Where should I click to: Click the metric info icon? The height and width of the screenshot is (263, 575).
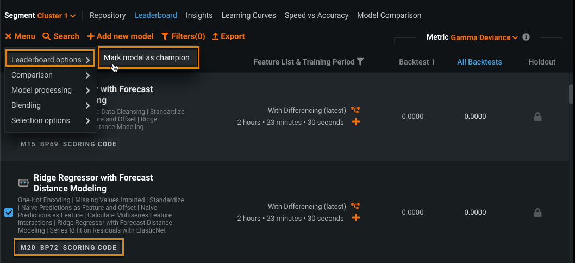(526, 37)
